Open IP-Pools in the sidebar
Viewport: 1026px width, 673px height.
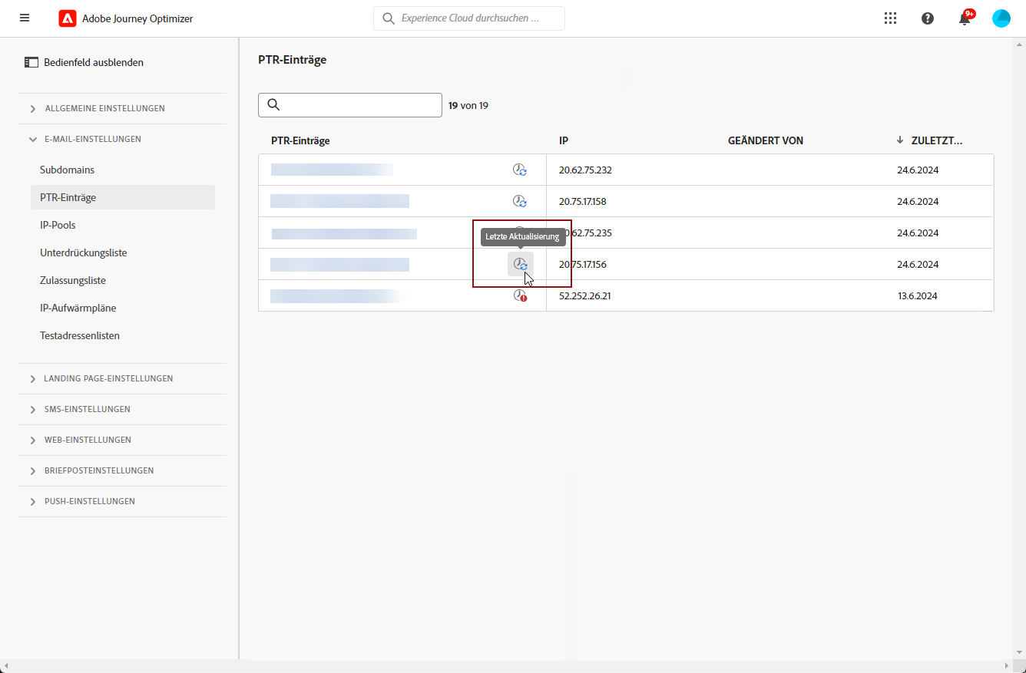pyautogui.click(x=58, y=225)
